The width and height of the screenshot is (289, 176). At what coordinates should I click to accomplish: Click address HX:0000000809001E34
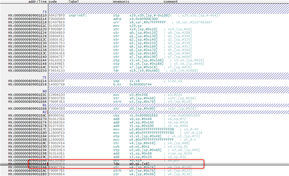click(x=28, y=46)
